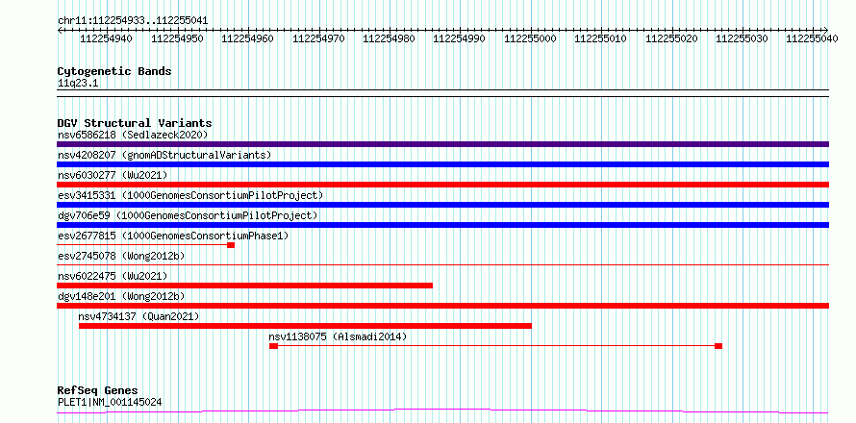Open variant dgv706e59 label
The height and width of the screenshot is (423, 856).
pos(188,215)
